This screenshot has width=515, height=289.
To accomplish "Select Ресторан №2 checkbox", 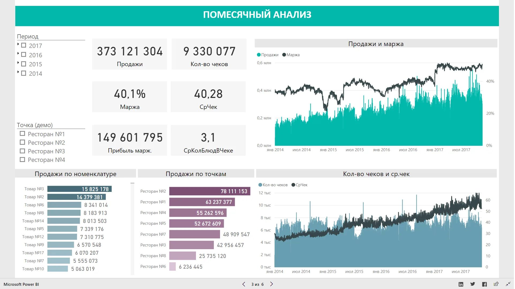I will pyautogui.click(x=22, y=142).
